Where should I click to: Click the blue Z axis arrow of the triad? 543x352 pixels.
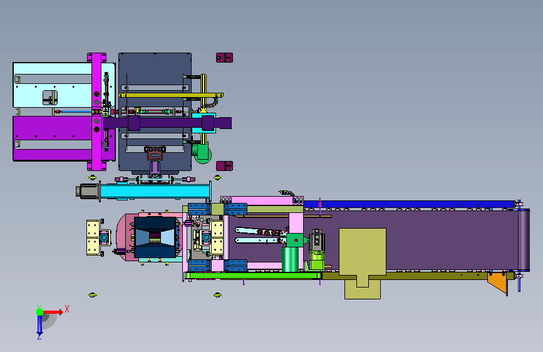tap(39, 325)
